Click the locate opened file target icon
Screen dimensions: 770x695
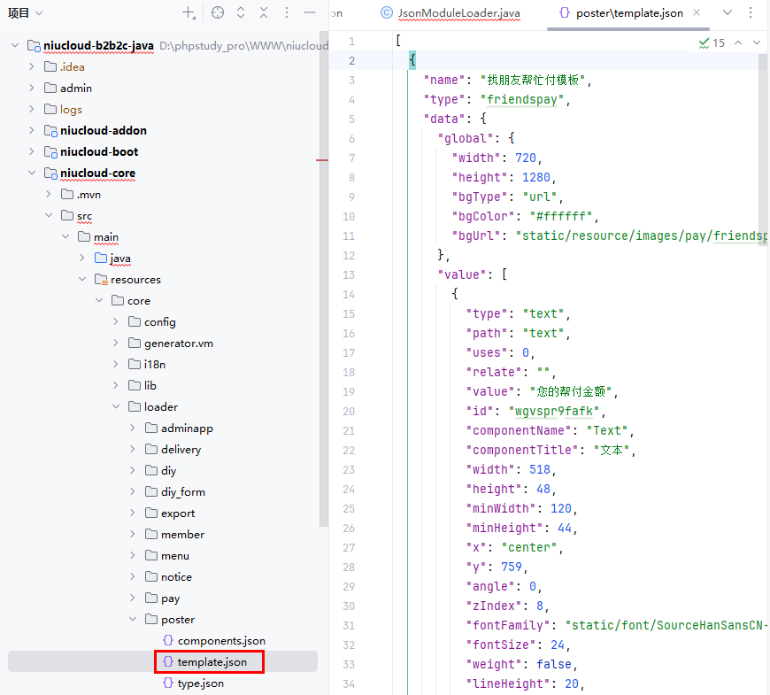[218, 13]
